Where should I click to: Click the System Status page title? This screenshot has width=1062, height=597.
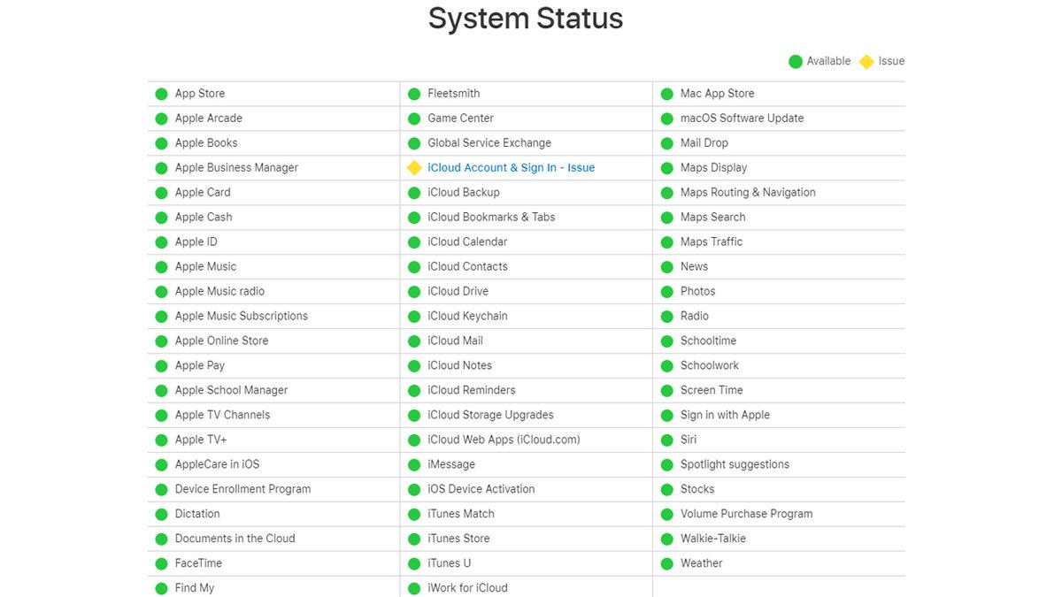coord(526,19)
